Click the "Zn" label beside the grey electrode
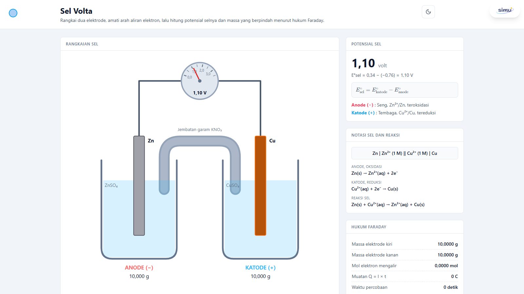 (151, 141)
